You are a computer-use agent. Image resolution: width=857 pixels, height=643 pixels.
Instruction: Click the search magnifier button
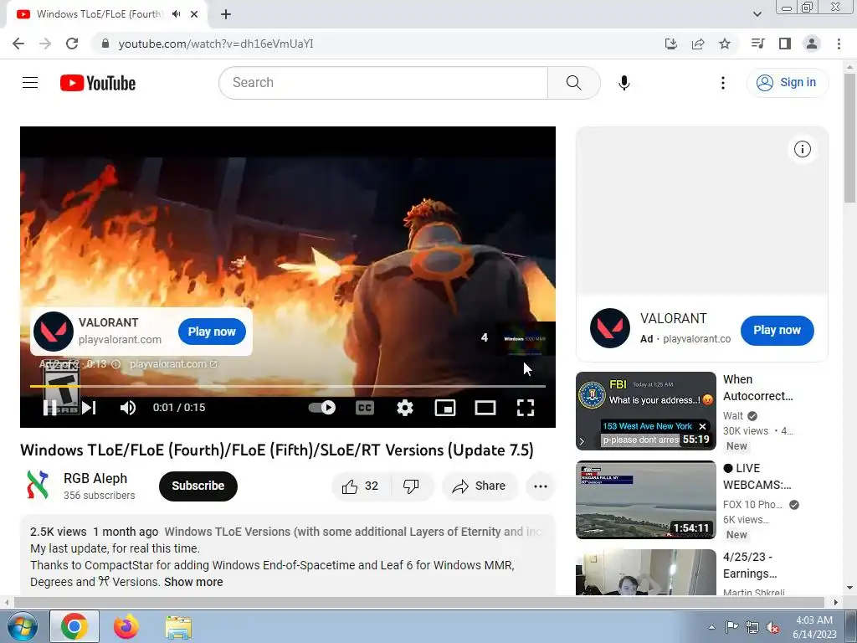click(x=573, y=83)
